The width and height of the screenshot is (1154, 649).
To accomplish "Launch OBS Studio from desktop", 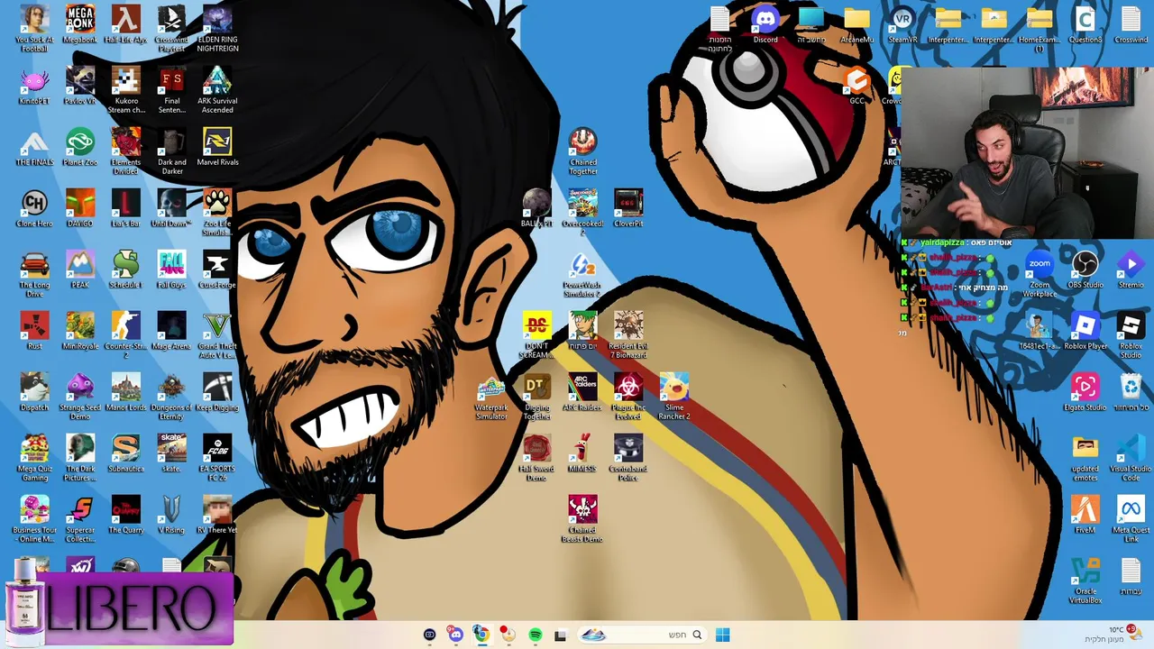I will pos(1085,270).
